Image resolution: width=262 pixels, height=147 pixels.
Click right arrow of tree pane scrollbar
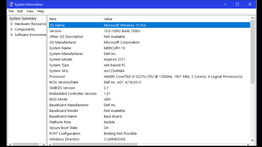point(44,144)
